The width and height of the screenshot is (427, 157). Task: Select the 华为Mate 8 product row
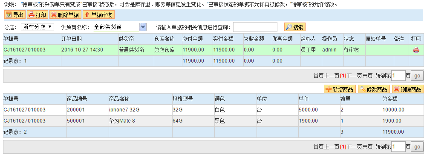tap(213, 121)
